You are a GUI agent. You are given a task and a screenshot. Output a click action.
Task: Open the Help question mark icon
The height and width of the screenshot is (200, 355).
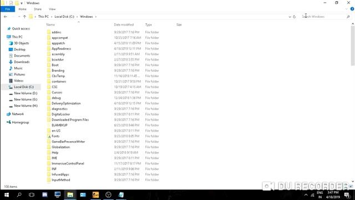[352, 9]
